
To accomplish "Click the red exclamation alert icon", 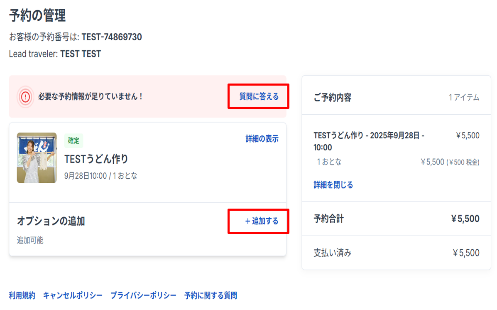I will tap(26, 97).
